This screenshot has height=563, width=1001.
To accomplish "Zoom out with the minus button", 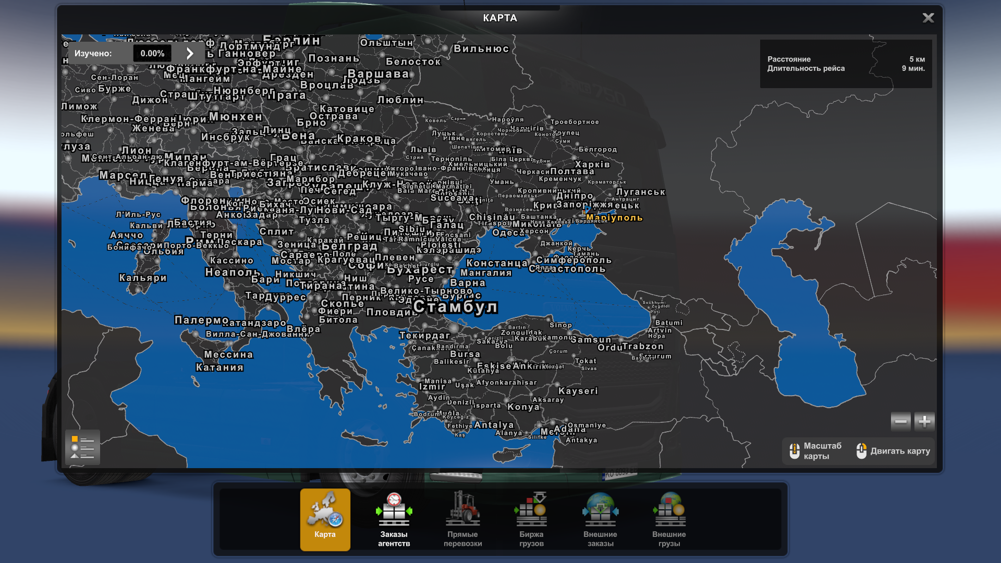I will click(x=901, y=421).
